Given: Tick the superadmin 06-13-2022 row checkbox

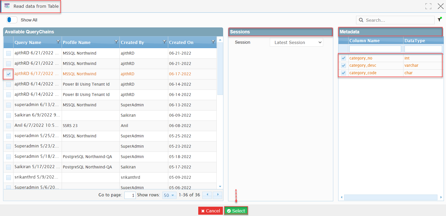Looking at the screenshot, I should pyautogui.click(x=9, y=105).
